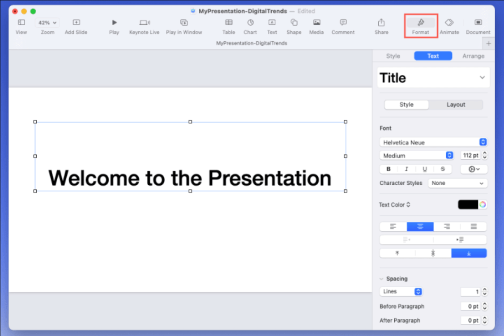This screenshot has height=336, width=504.
Task: Toggle italic formatting
Action: click(x=406, y=169)
